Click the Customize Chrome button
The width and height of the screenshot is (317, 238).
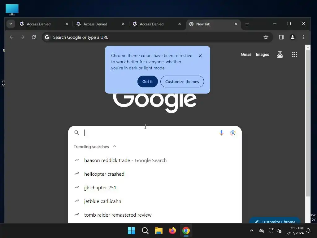pyautogui.click(x=275, y=220)
